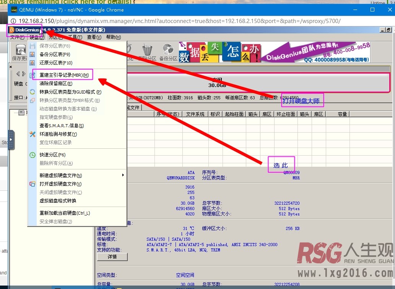Screen dimensions: 395x289
Task: Open the 文件(F) menu
Action: 17,37
